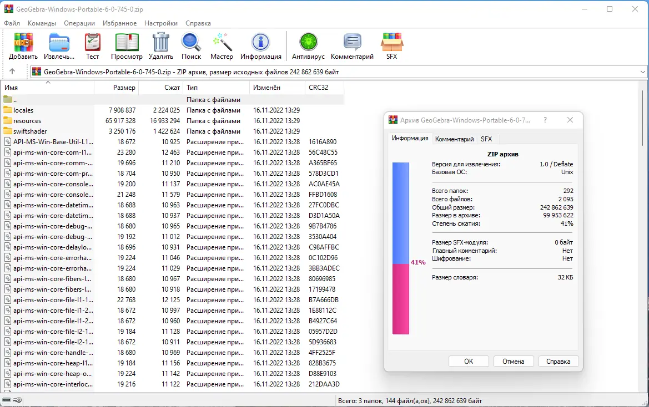649x407 pixels.
Task: Open the address bar dropdown arrow
Action: click(642, 72)
